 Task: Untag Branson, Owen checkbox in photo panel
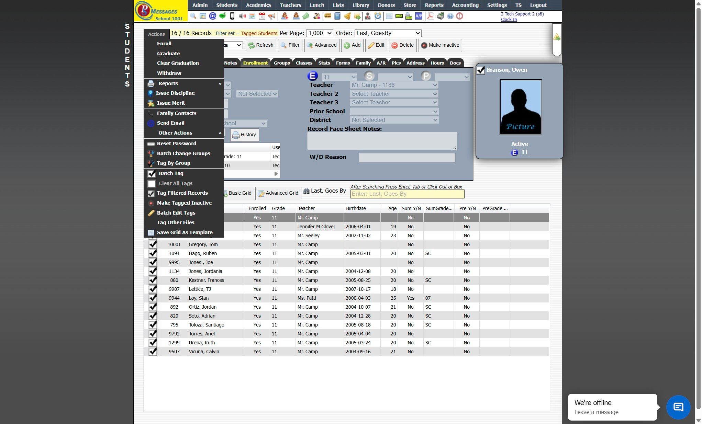[481, 70]
